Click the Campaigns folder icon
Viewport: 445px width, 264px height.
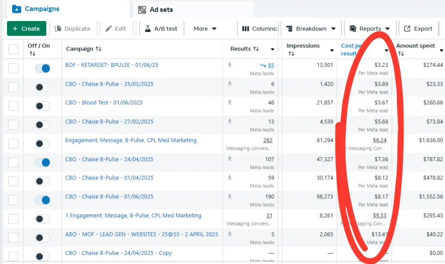(x=17, y=9)
